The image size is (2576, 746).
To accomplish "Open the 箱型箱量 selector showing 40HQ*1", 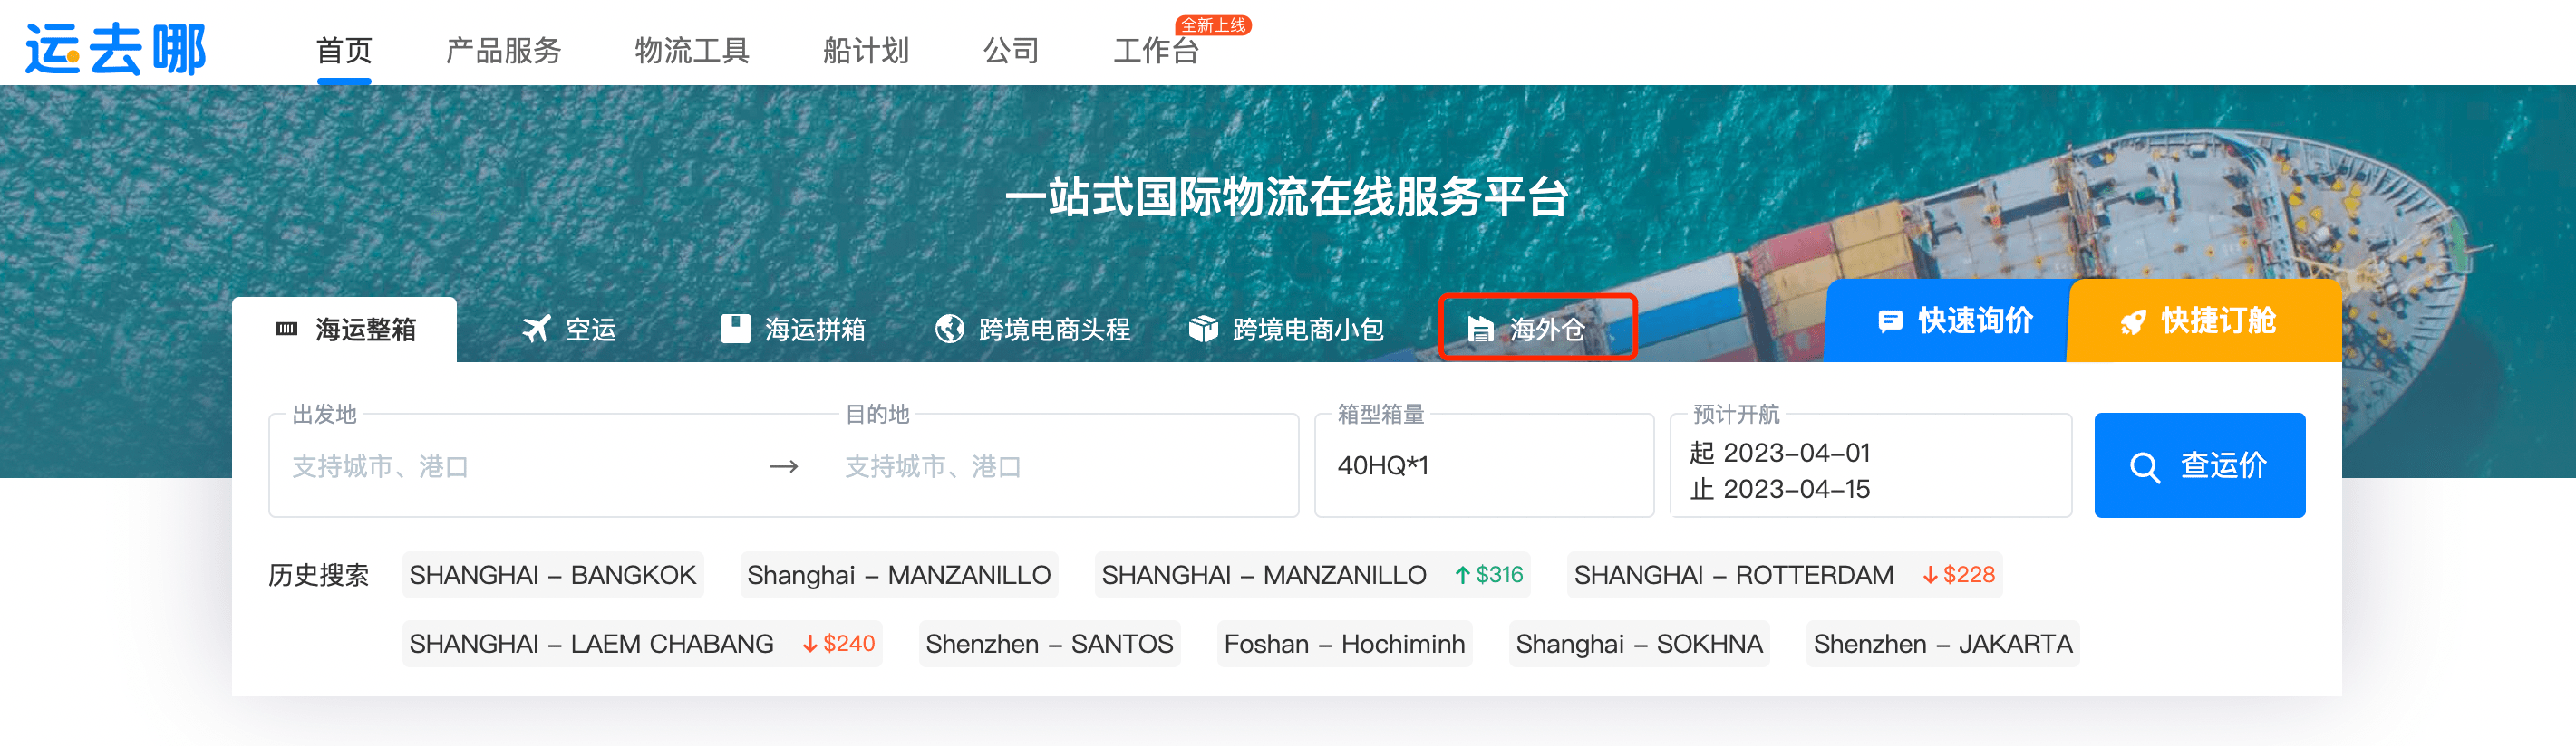I will [x=1484, y=465].
